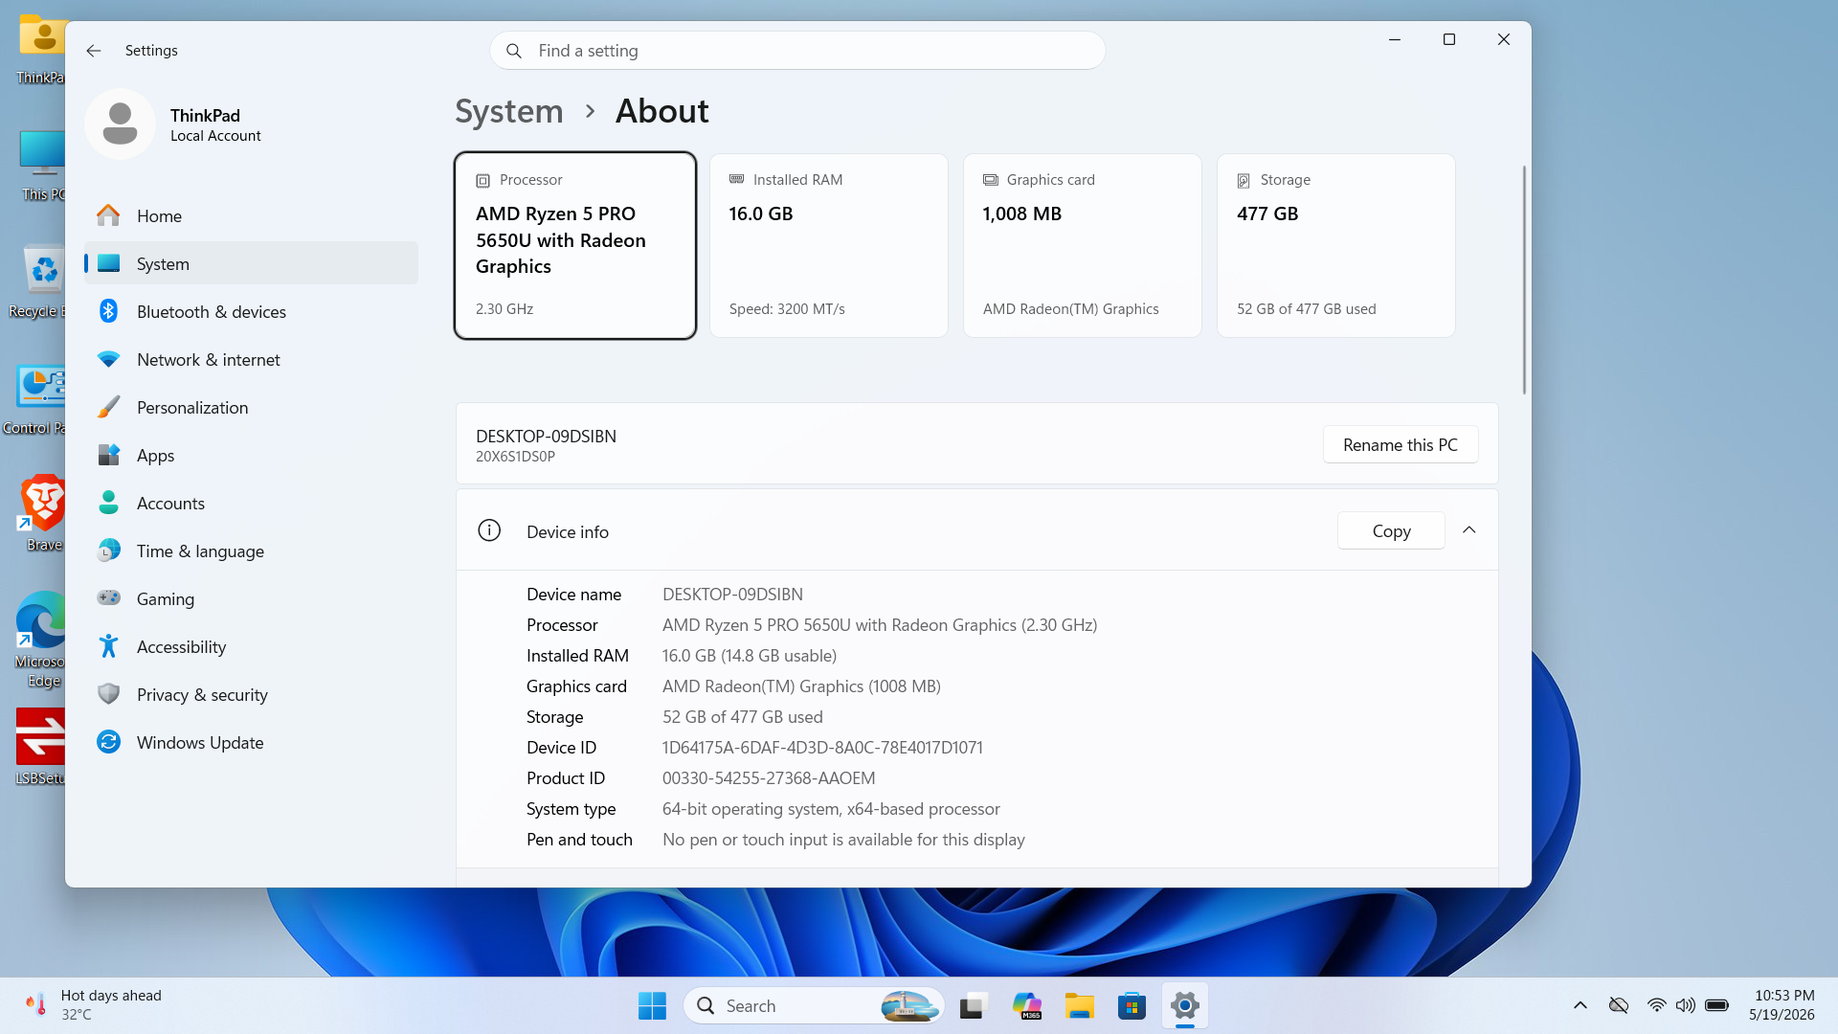
Task: Select the This PC desktop icon
Action: pos(42,165)
